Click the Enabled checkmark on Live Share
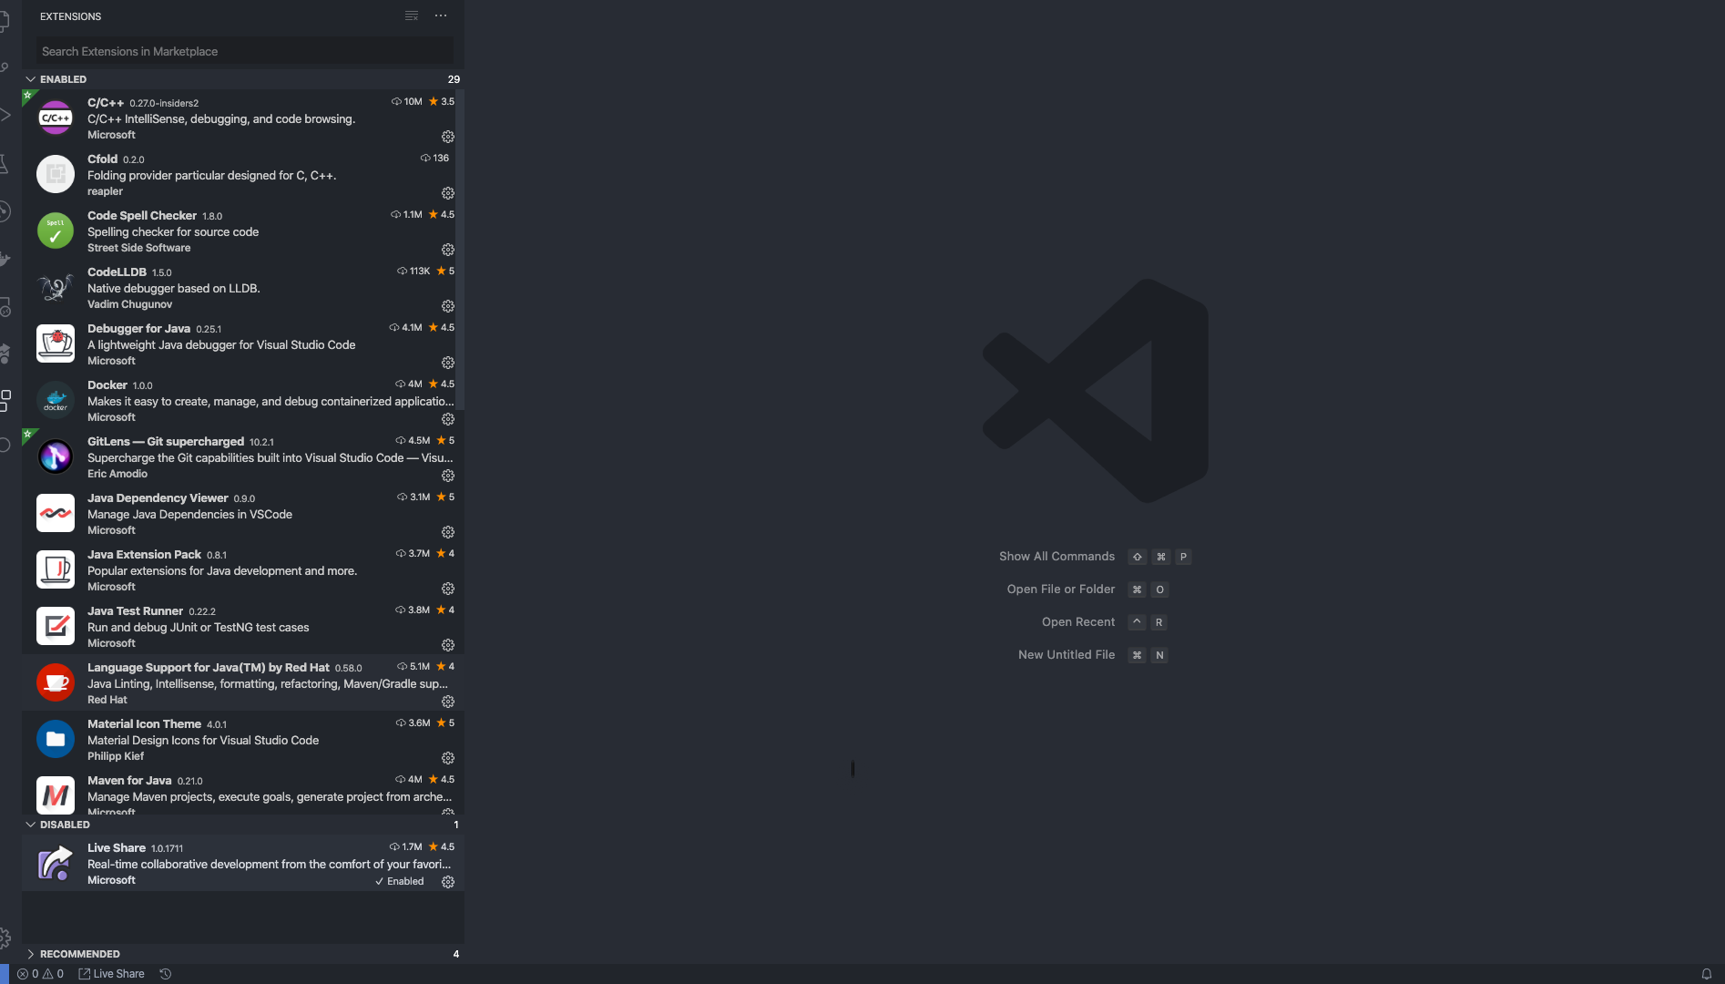 [400, 881]
